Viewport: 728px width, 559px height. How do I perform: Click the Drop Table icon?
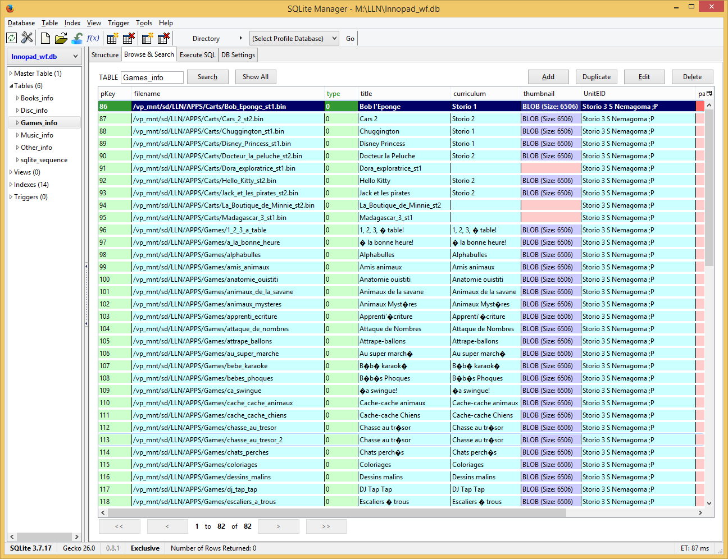(129, 38)
